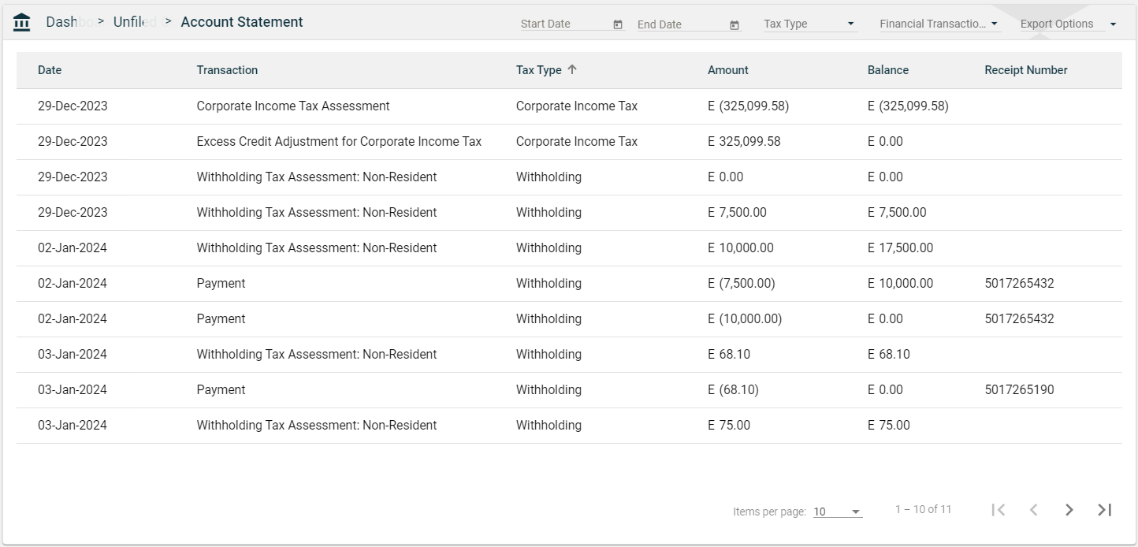
Task: Jump to the first page of results
Action: click(998, 510)
